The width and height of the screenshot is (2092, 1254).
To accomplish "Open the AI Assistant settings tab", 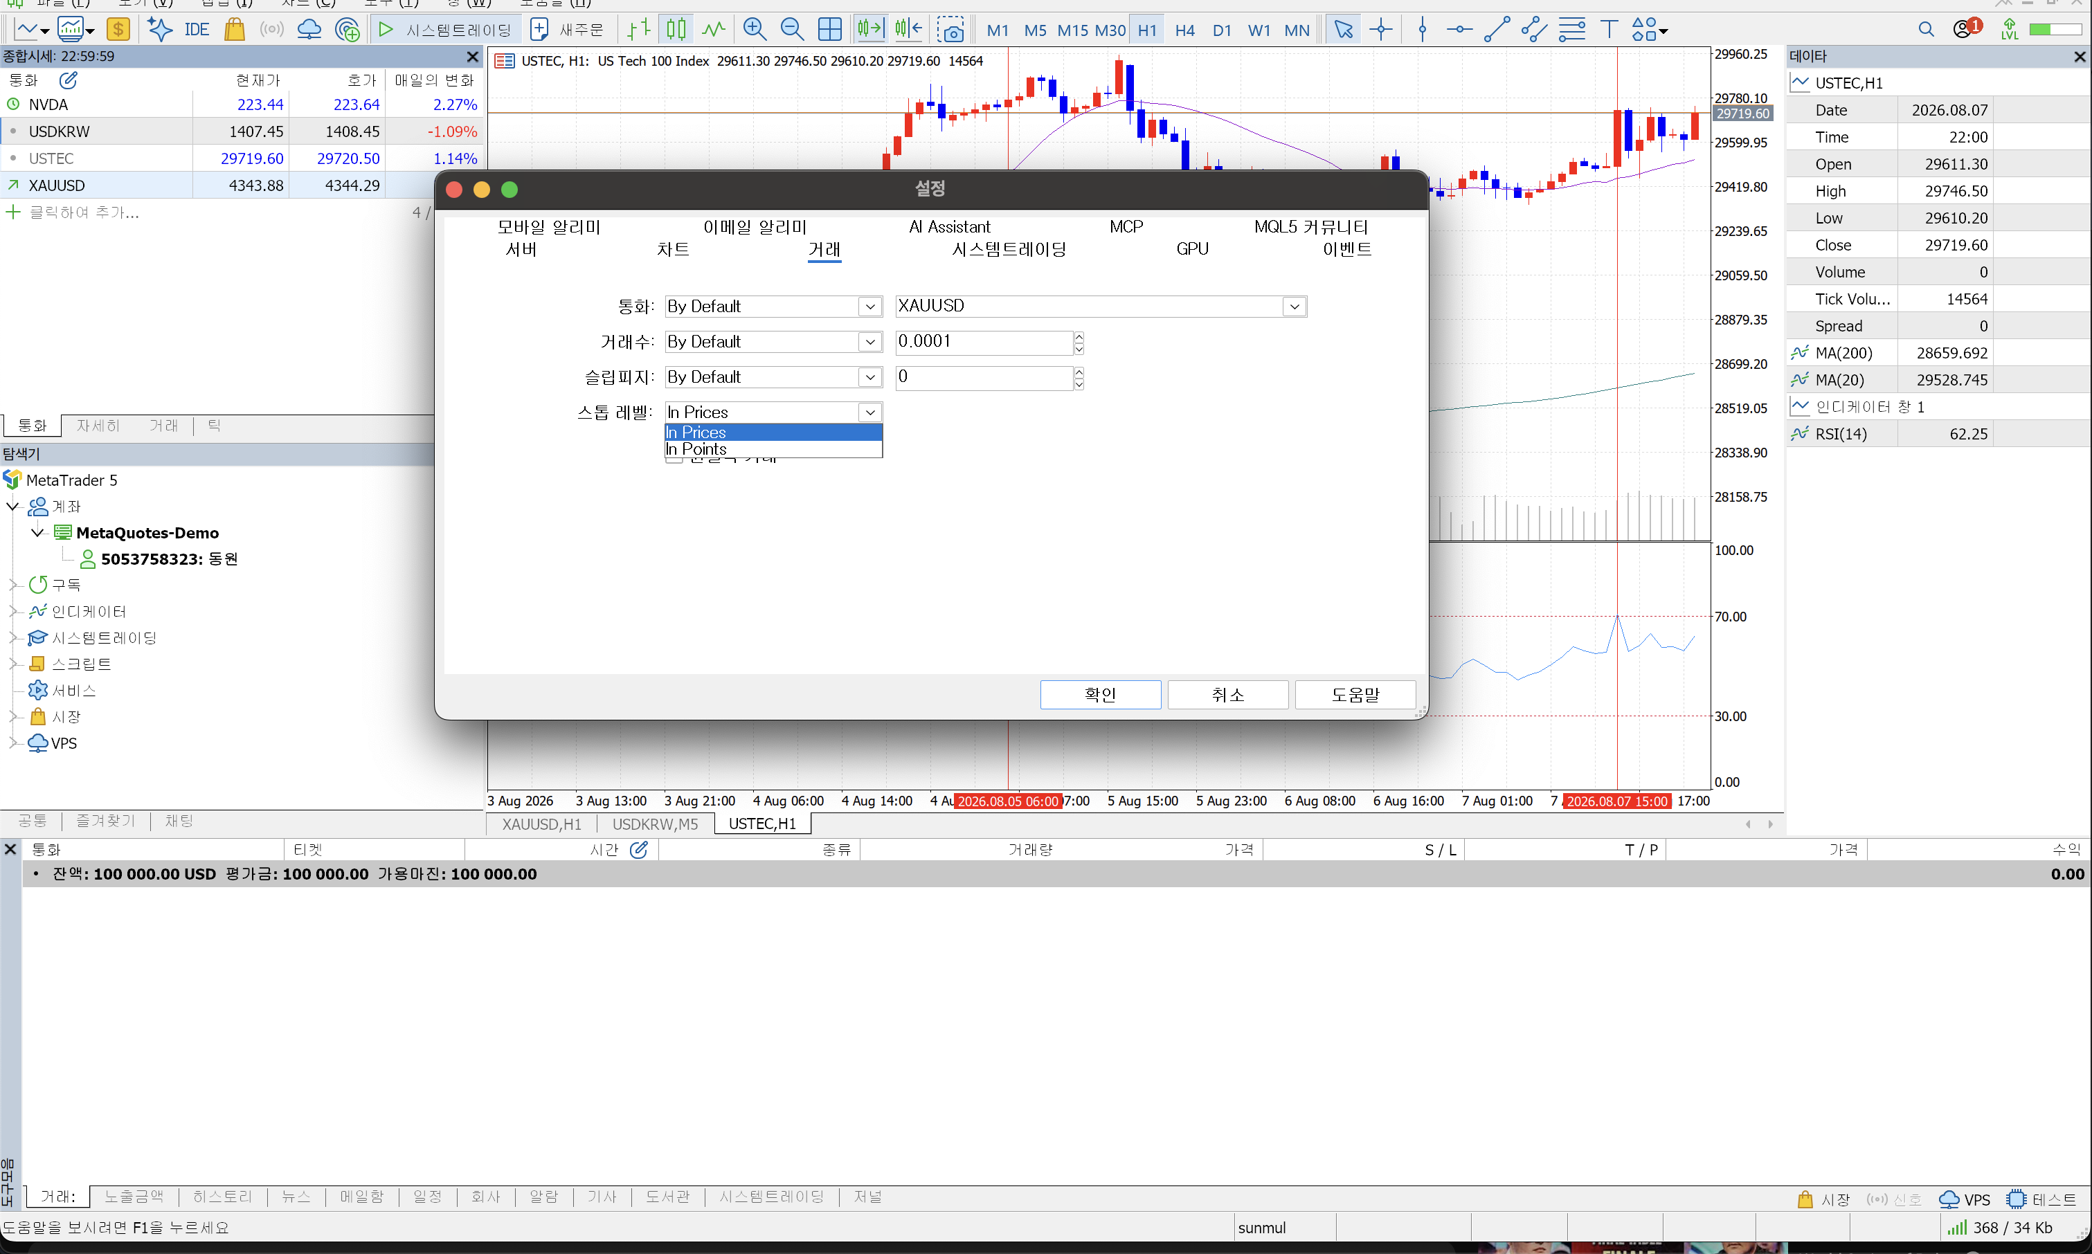I will coord(949,226).
